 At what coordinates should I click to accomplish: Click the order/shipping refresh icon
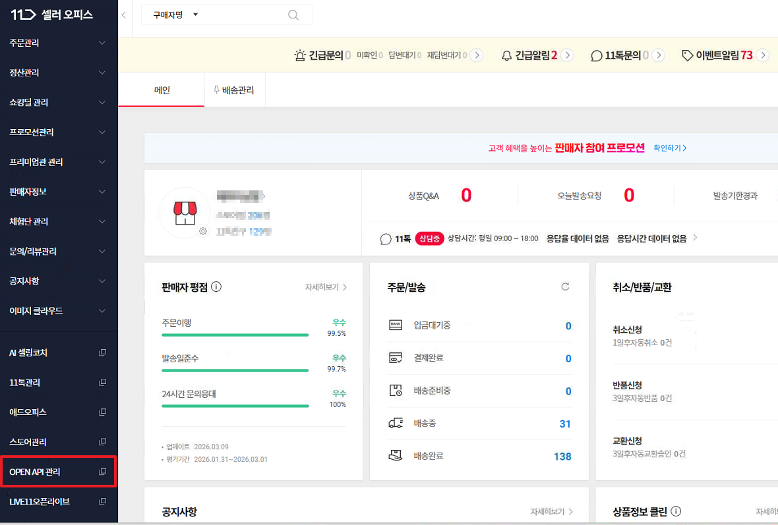(564, 287)
